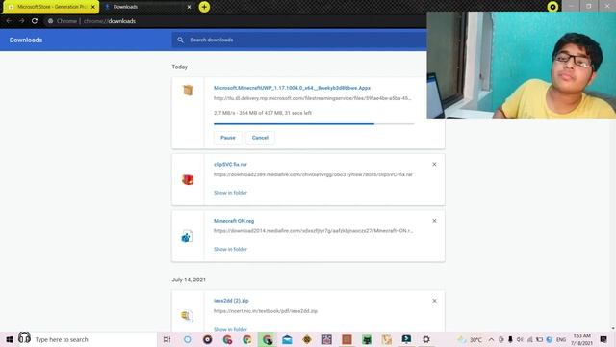Show hidden system tray icons
The height and width of the screenshot is (347, 616).
pos(491,339)
